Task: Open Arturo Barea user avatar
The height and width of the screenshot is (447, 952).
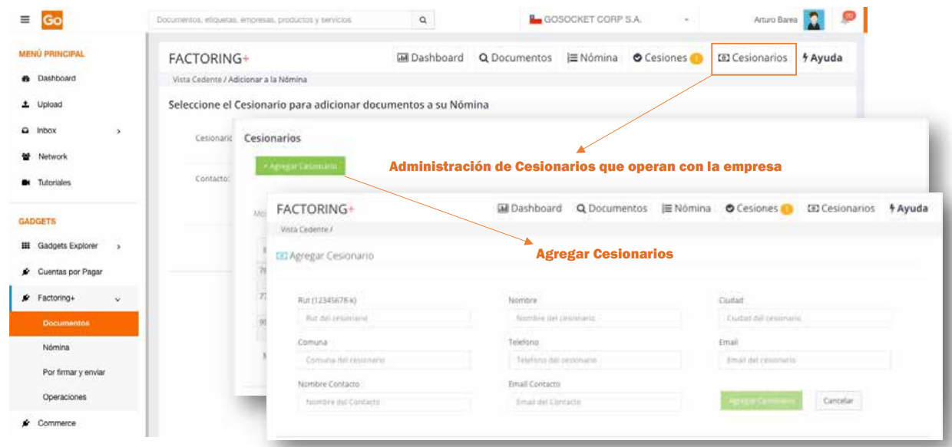Action: click(814, 21)
